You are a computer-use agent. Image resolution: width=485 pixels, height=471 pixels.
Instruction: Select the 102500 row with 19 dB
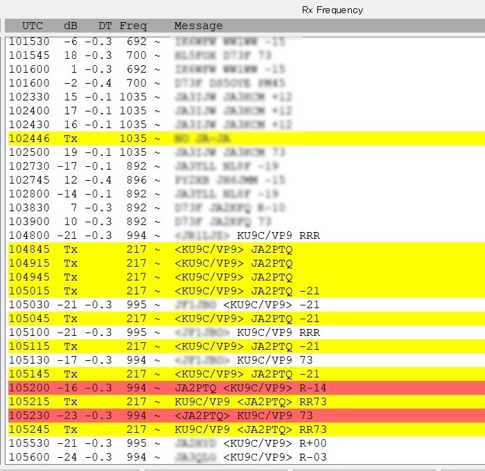tap(246, 152)
